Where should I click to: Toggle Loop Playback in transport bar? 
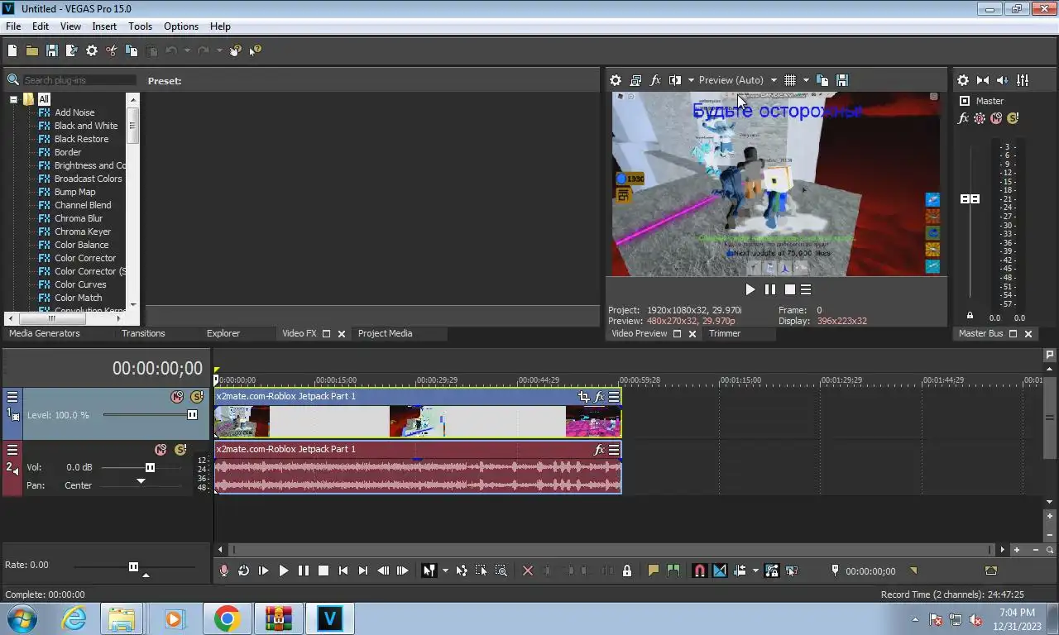244,571
